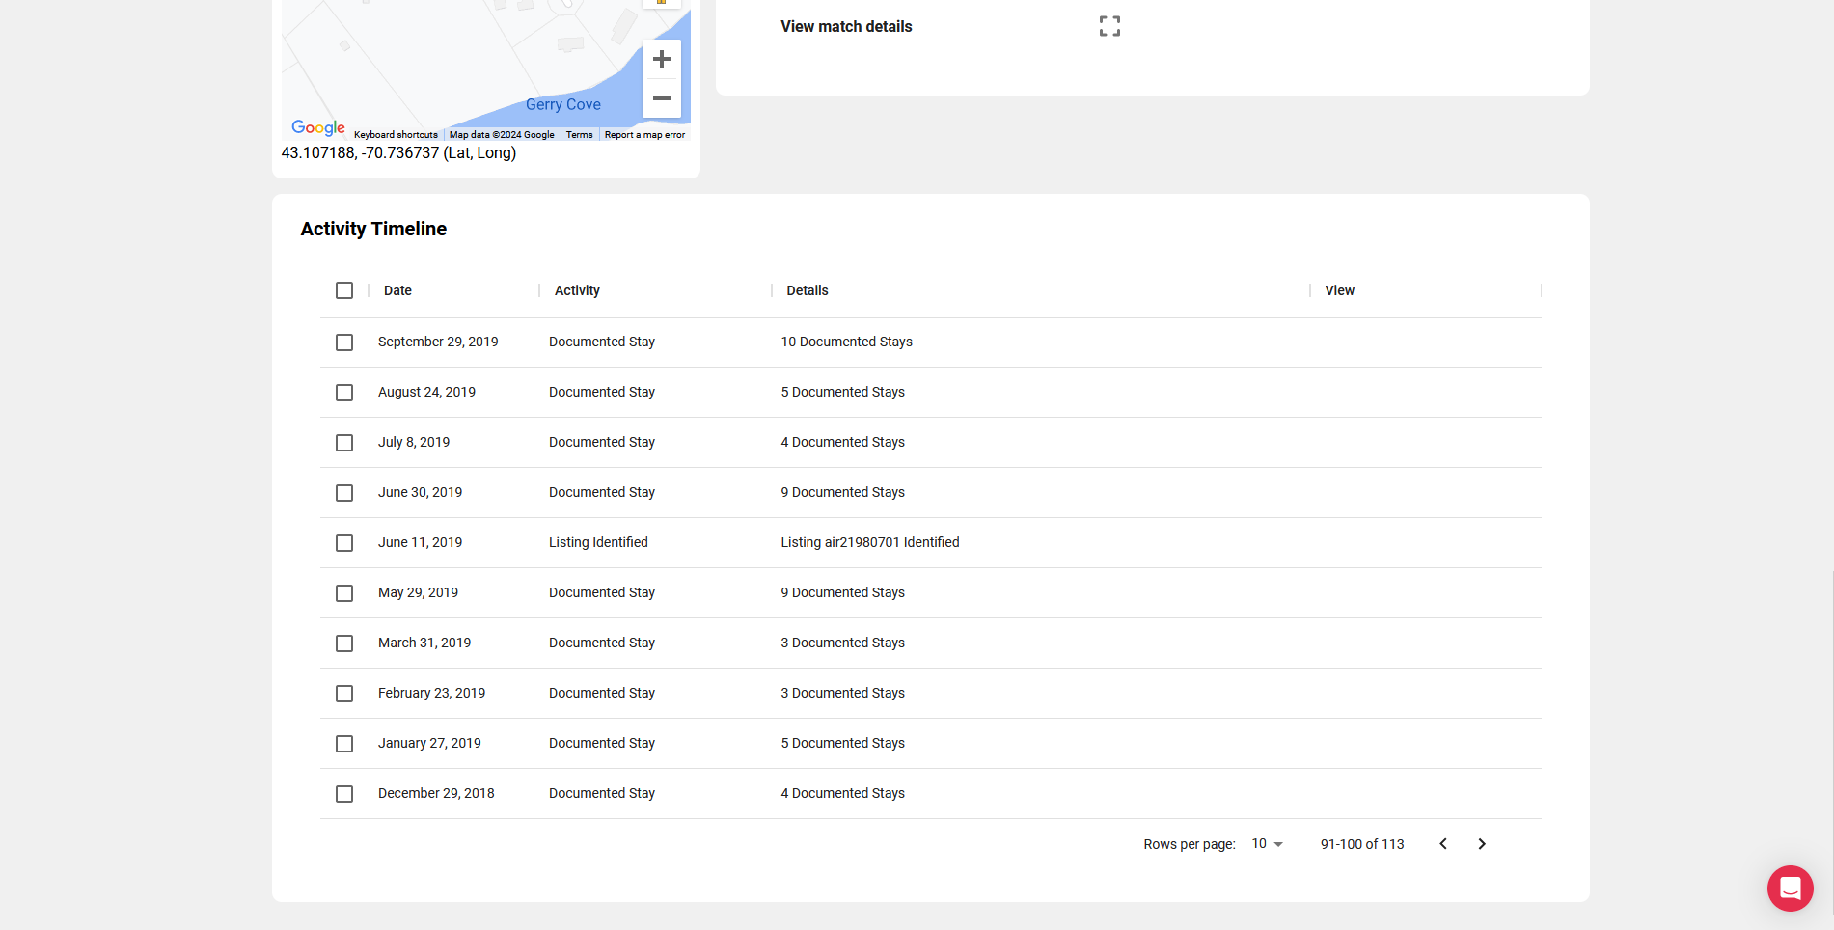This screenshot has height=930, width=1834.
Task: Zoom in on the map
Action: click(662, 60)
